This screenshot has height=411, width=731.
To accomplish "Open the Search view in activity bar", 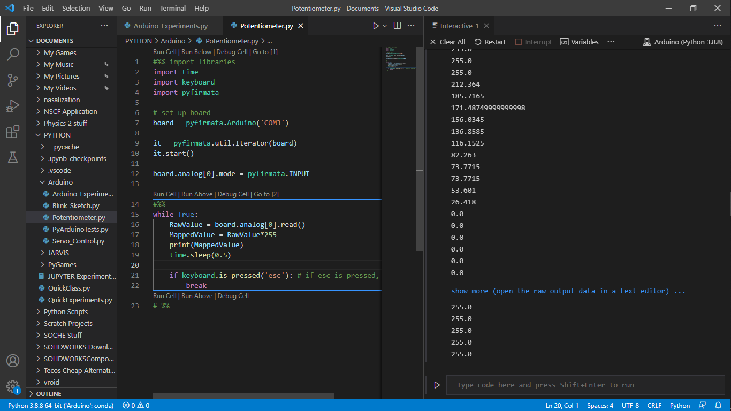I will [x=13, y=55].
